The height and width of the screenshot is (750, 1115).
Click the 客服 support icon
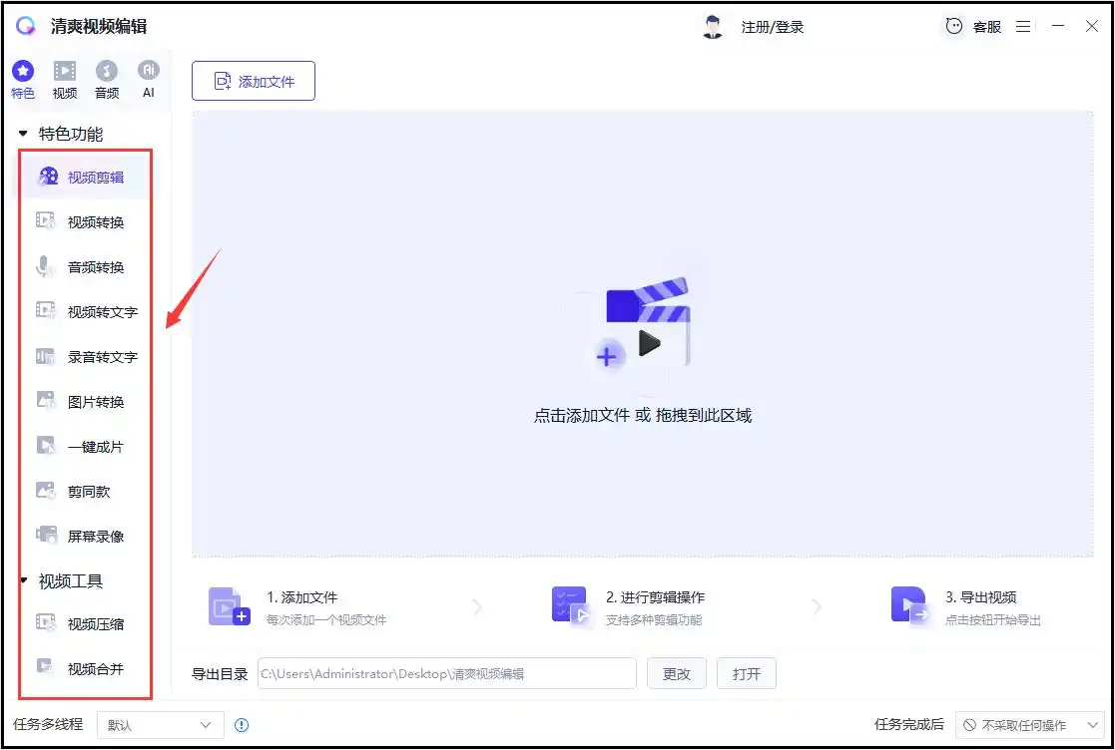(955, 27)
